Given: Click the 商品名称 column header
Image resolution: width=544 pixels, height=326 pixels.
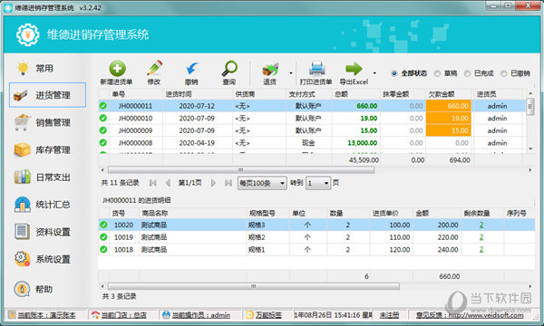Looking at the screenshot, I should 192,213.
